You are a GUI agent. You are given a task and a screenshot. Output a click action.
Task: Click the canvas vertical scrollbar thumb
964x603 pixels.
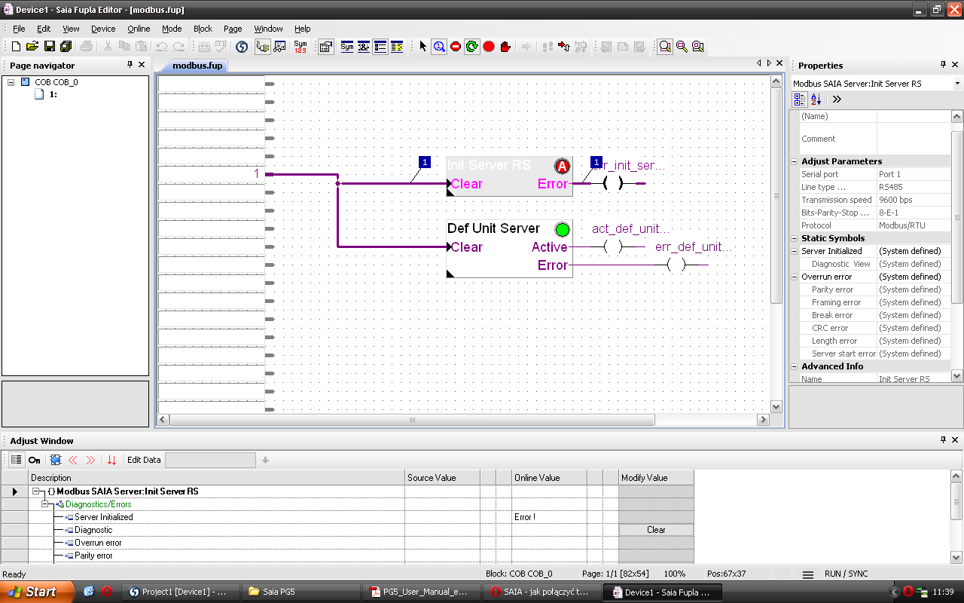(776, 196)
